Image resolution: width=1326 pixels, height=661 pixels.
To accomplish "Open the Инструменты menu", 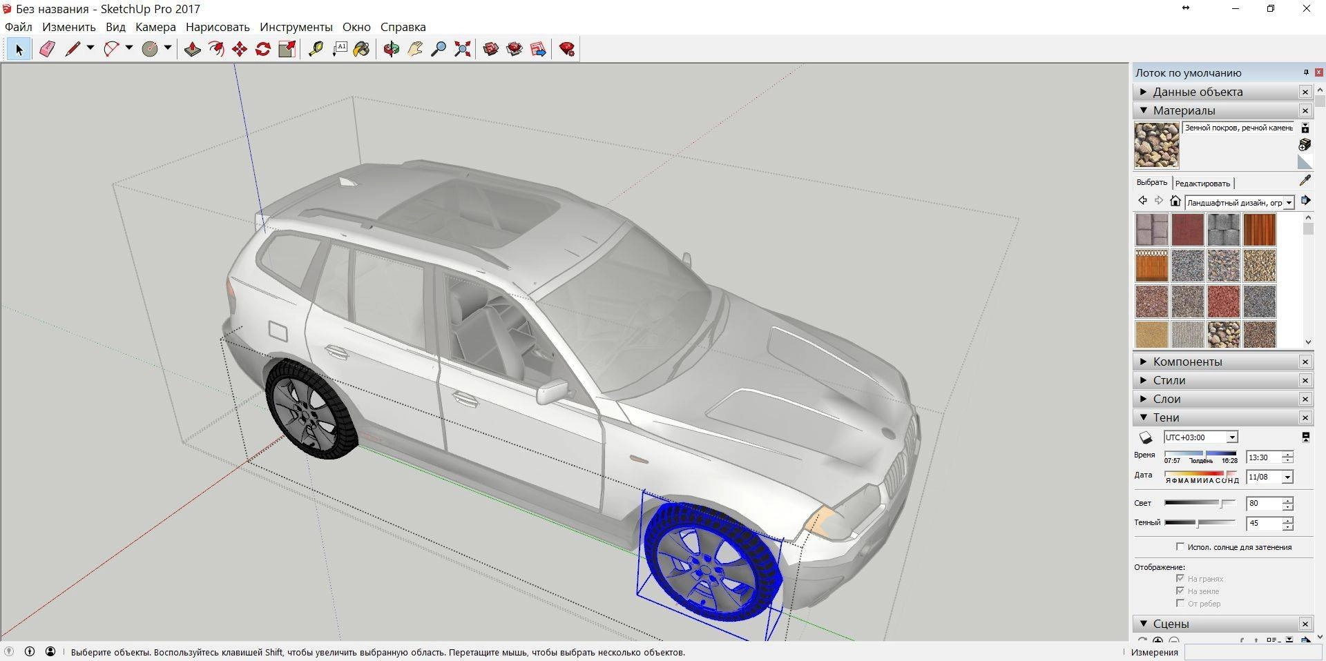I will pyautogui.click(x=296, y=27).
